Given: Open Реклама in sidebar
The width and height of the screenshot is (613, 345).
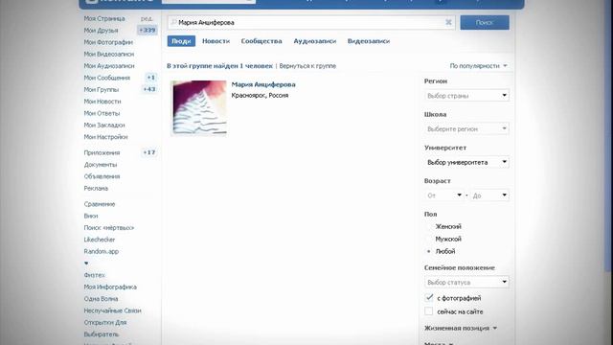Looking at the screenshot, I should (96, 188).
